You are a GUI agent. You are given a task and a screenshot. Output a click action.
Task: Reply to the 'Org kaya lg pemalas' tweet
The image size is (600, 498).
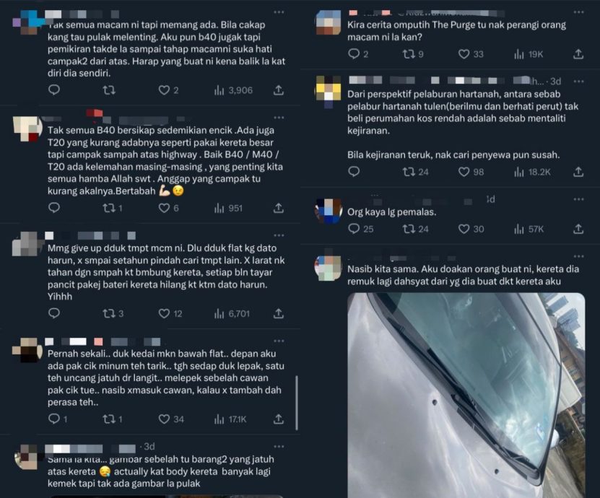coord(353,229)
